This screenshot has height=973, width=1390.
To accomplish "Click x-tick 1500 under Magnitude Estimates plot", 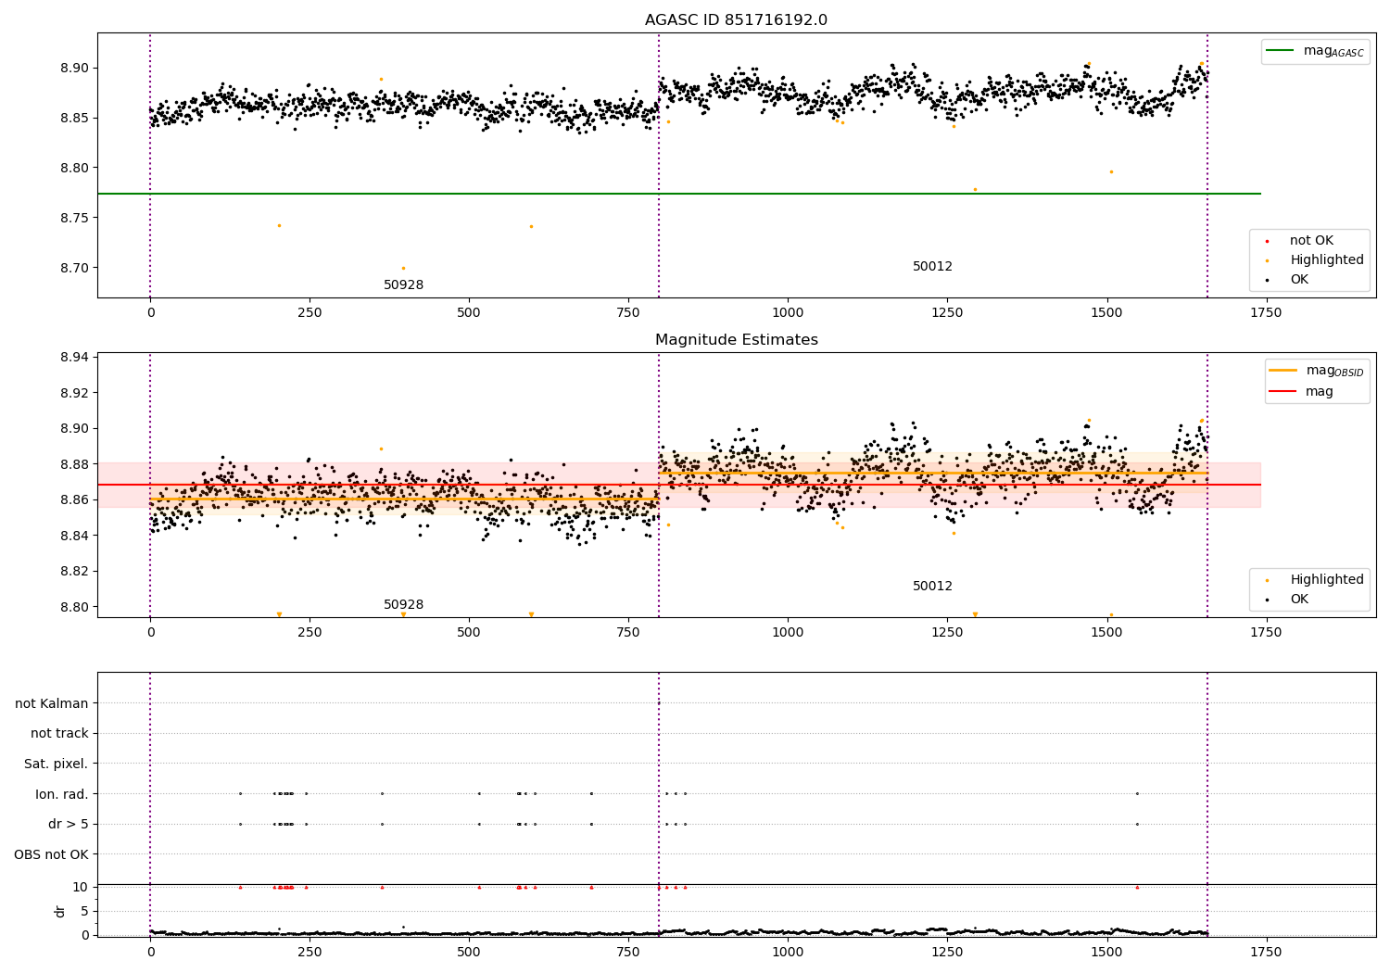I will pos(1106,633).
